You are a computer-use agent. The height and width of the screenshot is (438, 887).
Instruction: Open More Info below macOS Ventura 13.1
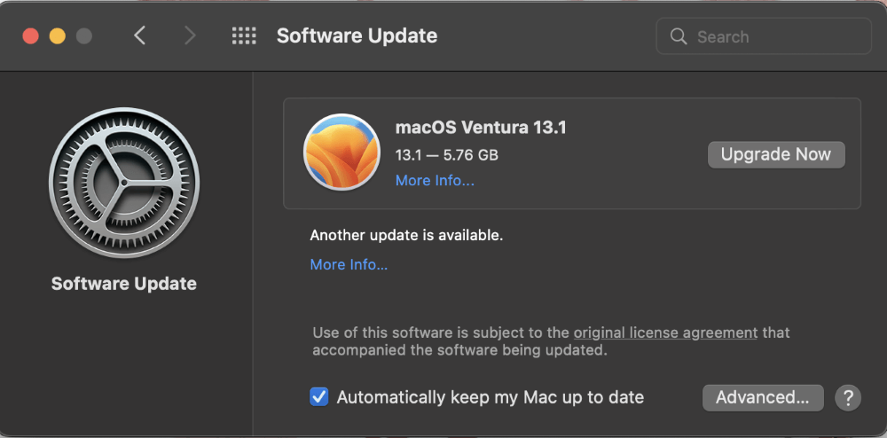pos(435,181)
